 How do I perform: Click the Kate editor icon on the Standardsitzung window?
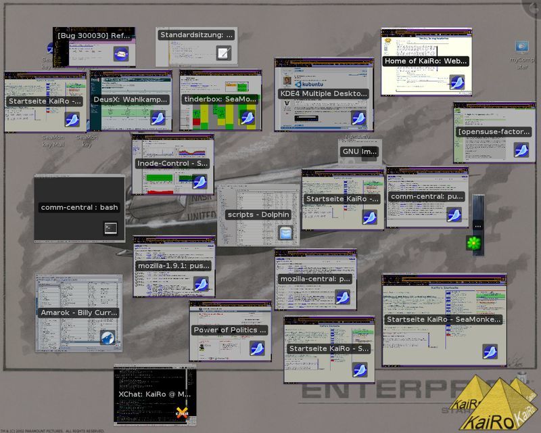coord(224,53)
